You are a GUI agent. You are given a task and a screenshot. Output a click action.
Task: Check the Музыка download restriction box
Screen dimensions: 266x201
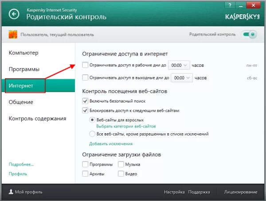[121, 164]
